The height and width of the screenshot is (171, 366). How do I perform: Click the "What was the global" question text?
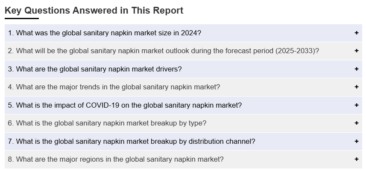pyautogui.click(x=47, y=33)
